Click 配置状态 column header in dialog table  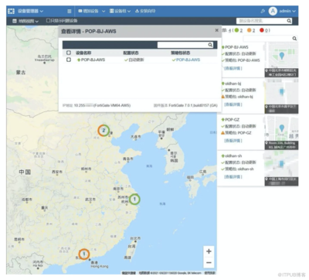(131, 53)
